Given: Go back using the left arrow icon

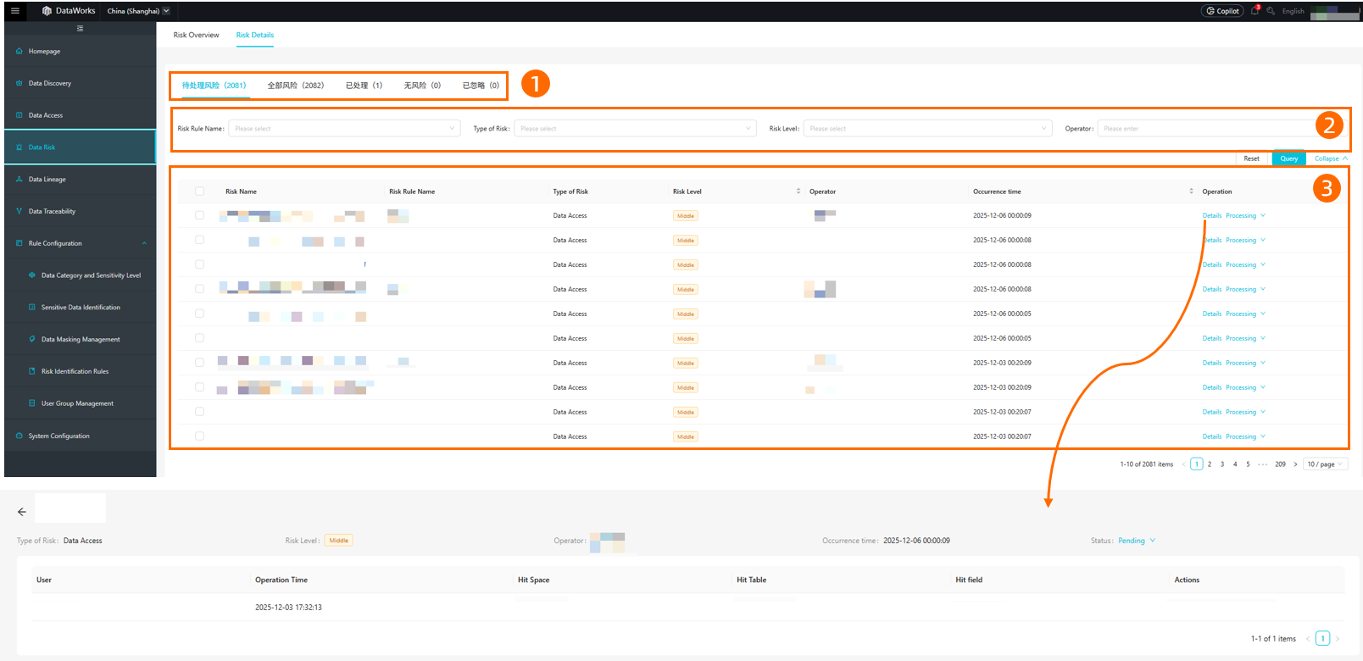Looking at the screenshot, I should (x=22, y=512).
